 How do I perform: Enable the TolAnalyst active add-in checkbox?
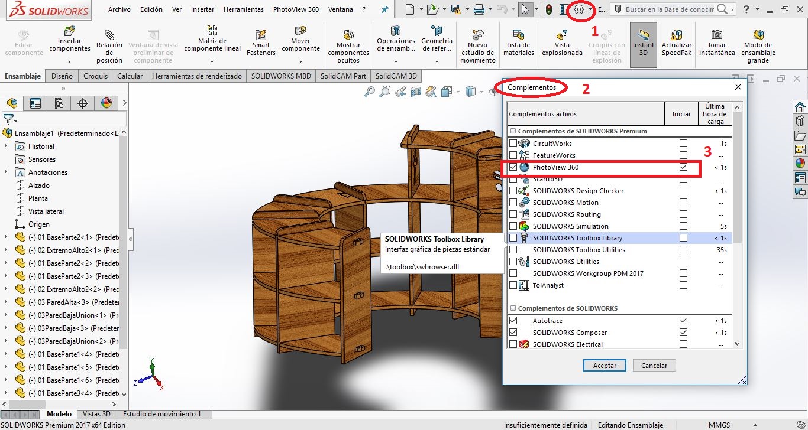(x=513, y=285)
